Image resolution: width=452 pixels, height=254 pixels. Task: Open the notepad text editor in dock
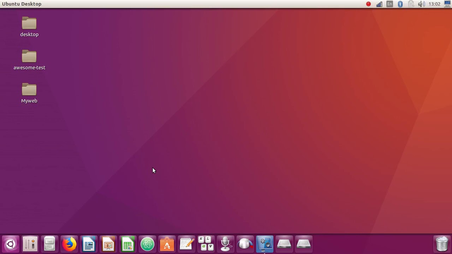tap(186, 244)
